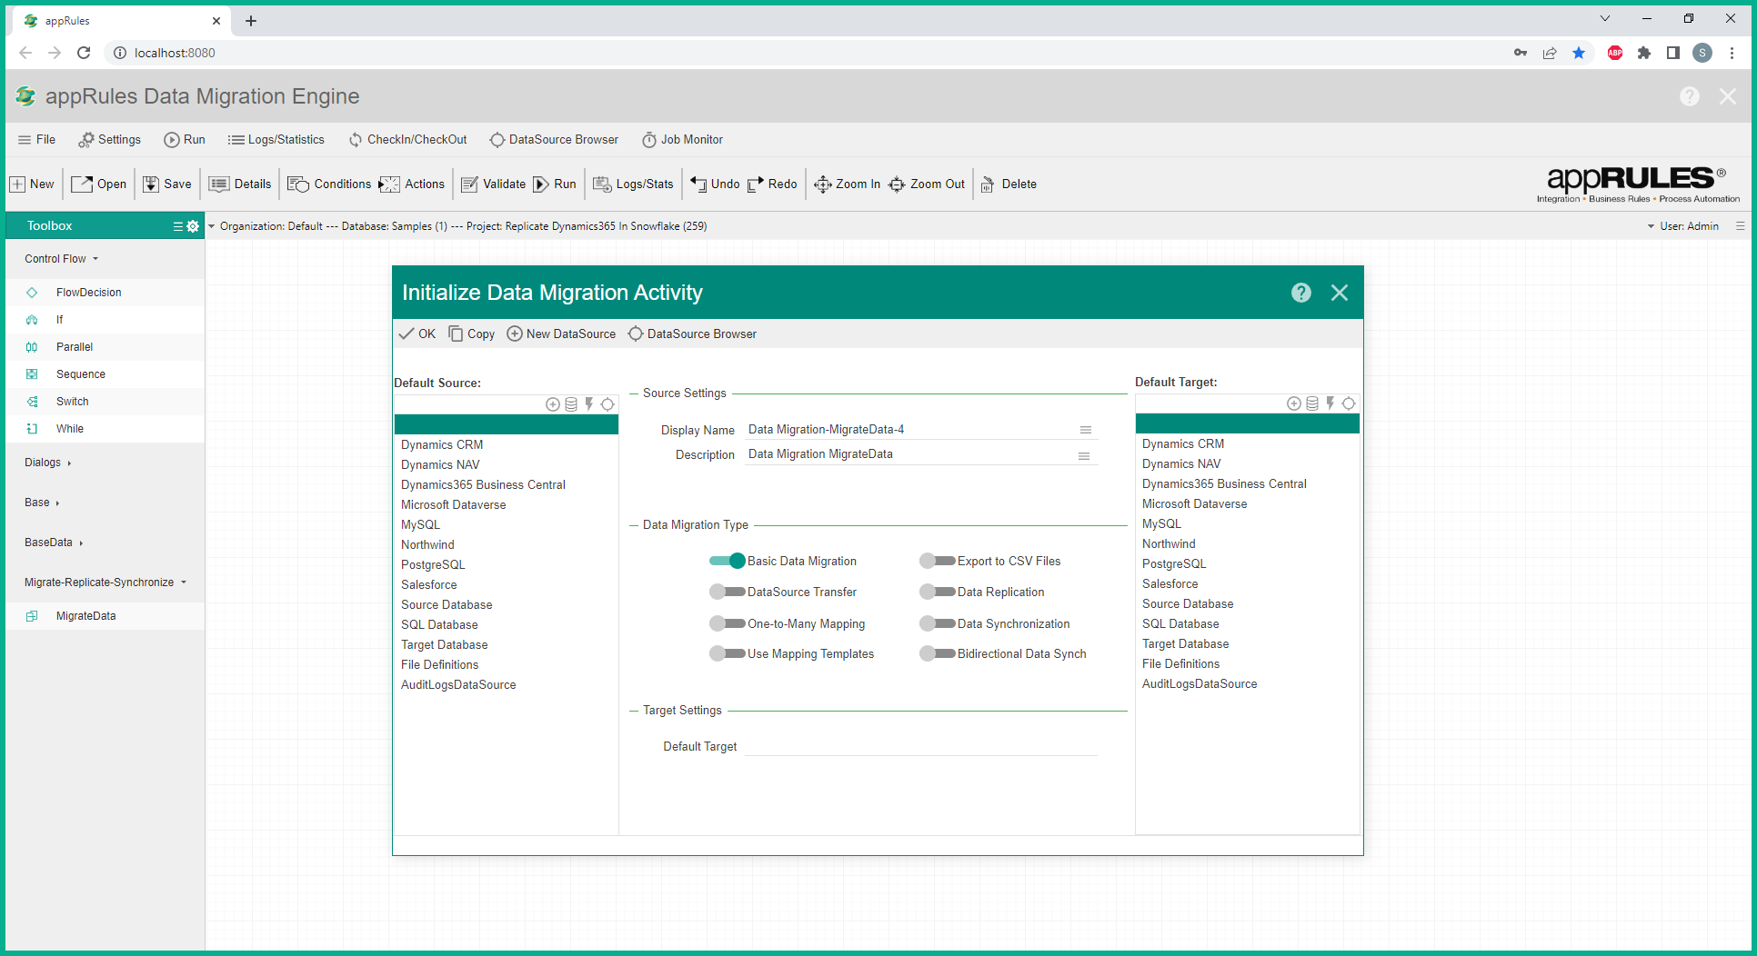
Task: Click New DataSource in the dialog
Action: click(x=561, y=334)
